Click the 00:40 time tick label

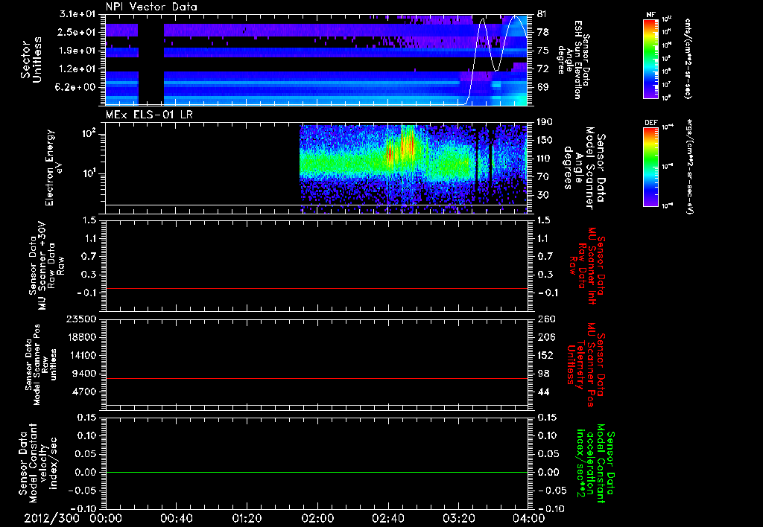pyautogui.click(x=176, y=518)
